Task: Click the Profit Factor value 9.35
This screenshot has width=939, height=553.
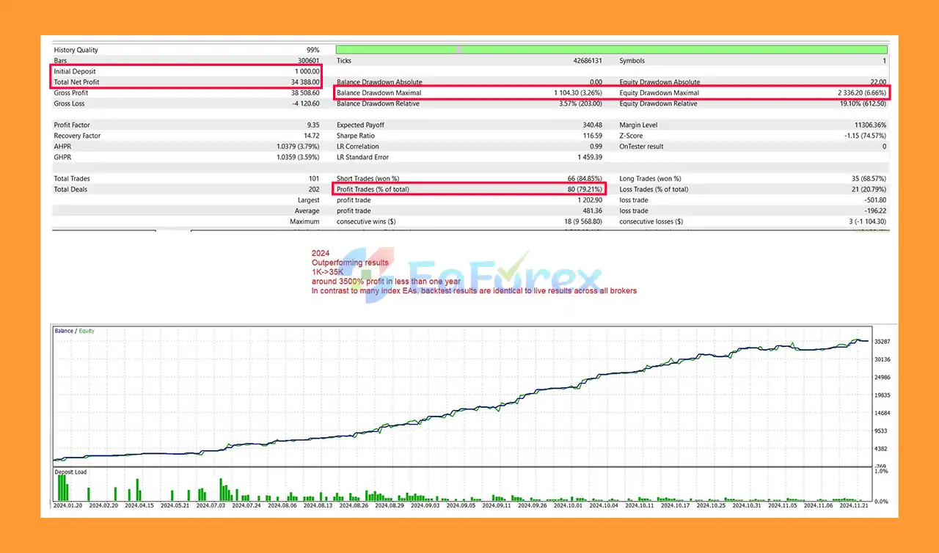Action: point(313,125)
